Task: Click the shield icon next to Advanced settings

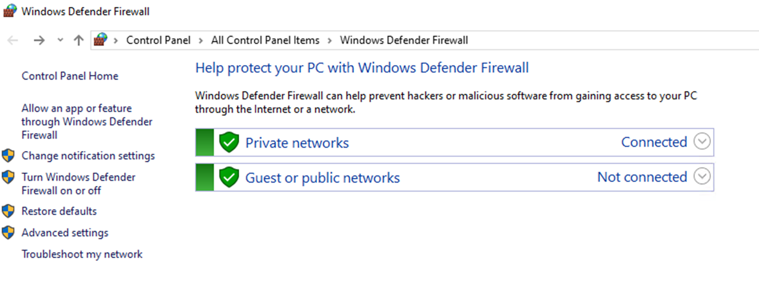Action: 8,233
